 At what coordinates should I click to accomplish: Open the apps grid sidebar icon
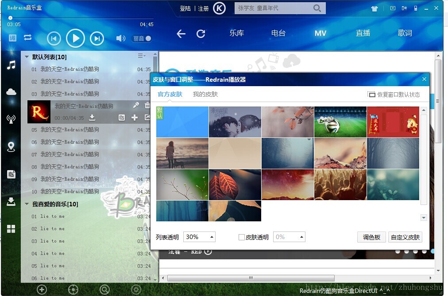coord(11,229)
